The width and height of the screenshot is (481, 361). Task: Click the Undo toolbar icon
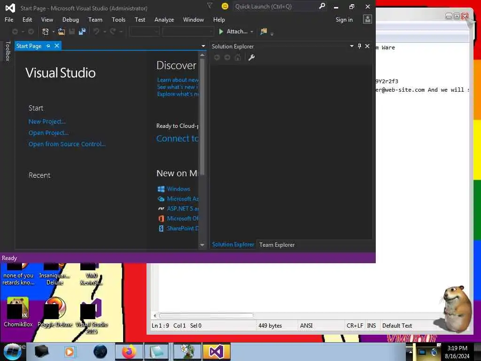click(x=96, y=31)
